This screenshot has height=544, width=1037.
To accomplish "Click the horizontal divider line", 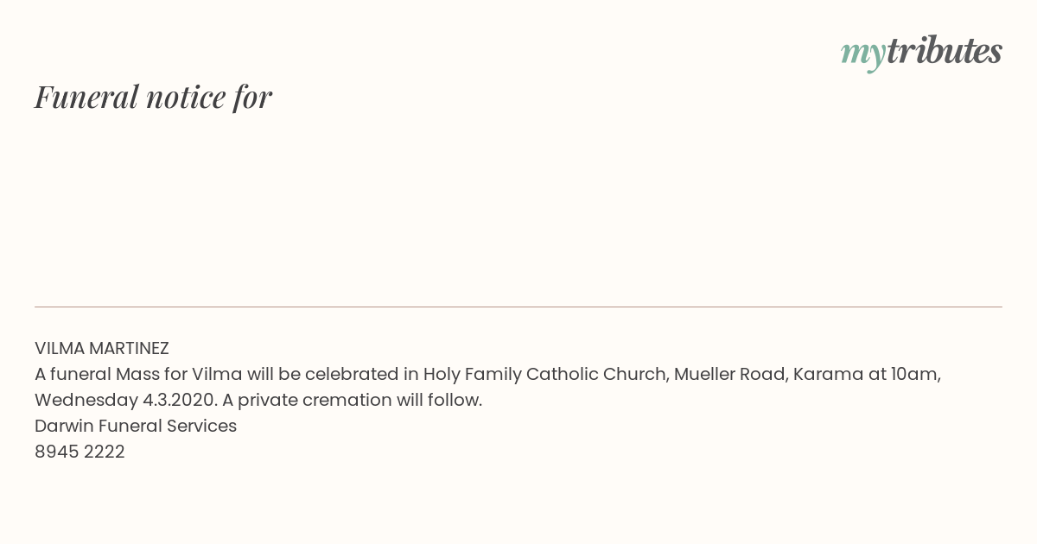I will (x=518, y=307).
